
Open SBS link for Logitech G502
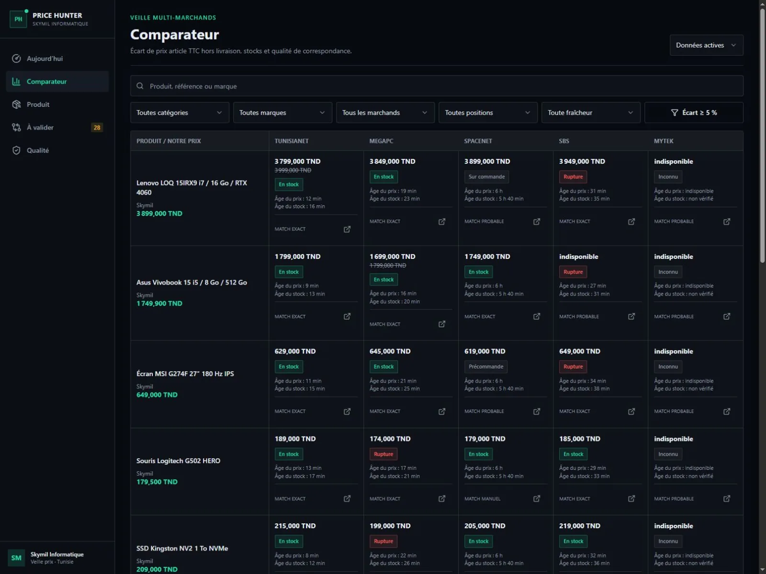631,498
